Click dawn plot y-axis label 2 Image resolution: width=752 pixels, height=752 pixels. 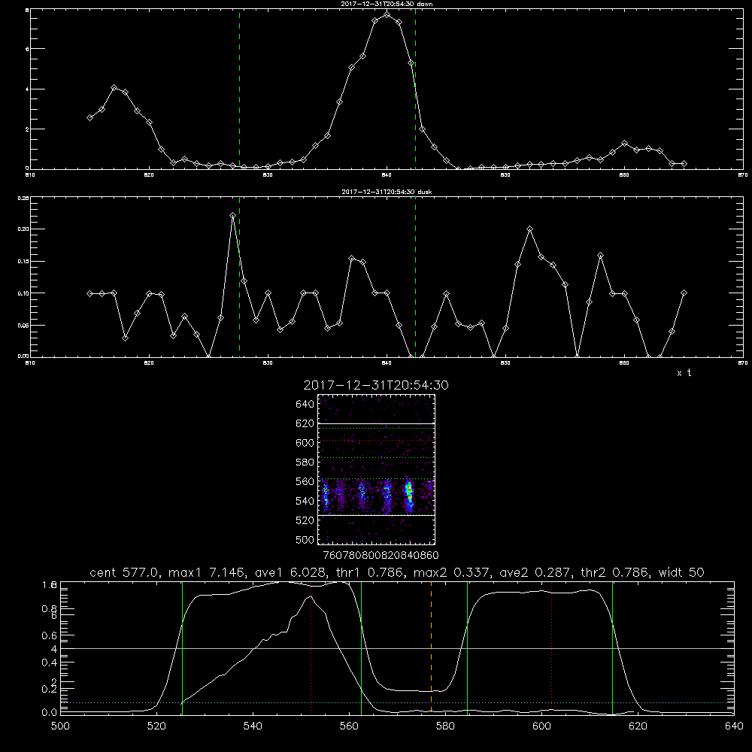tap(27, 129)
